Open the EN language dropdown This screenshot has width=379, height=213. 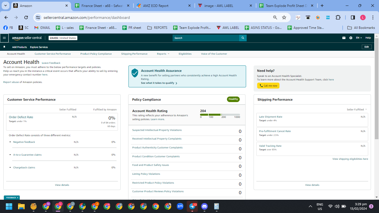pyautogui.click(x=359, y=38)
